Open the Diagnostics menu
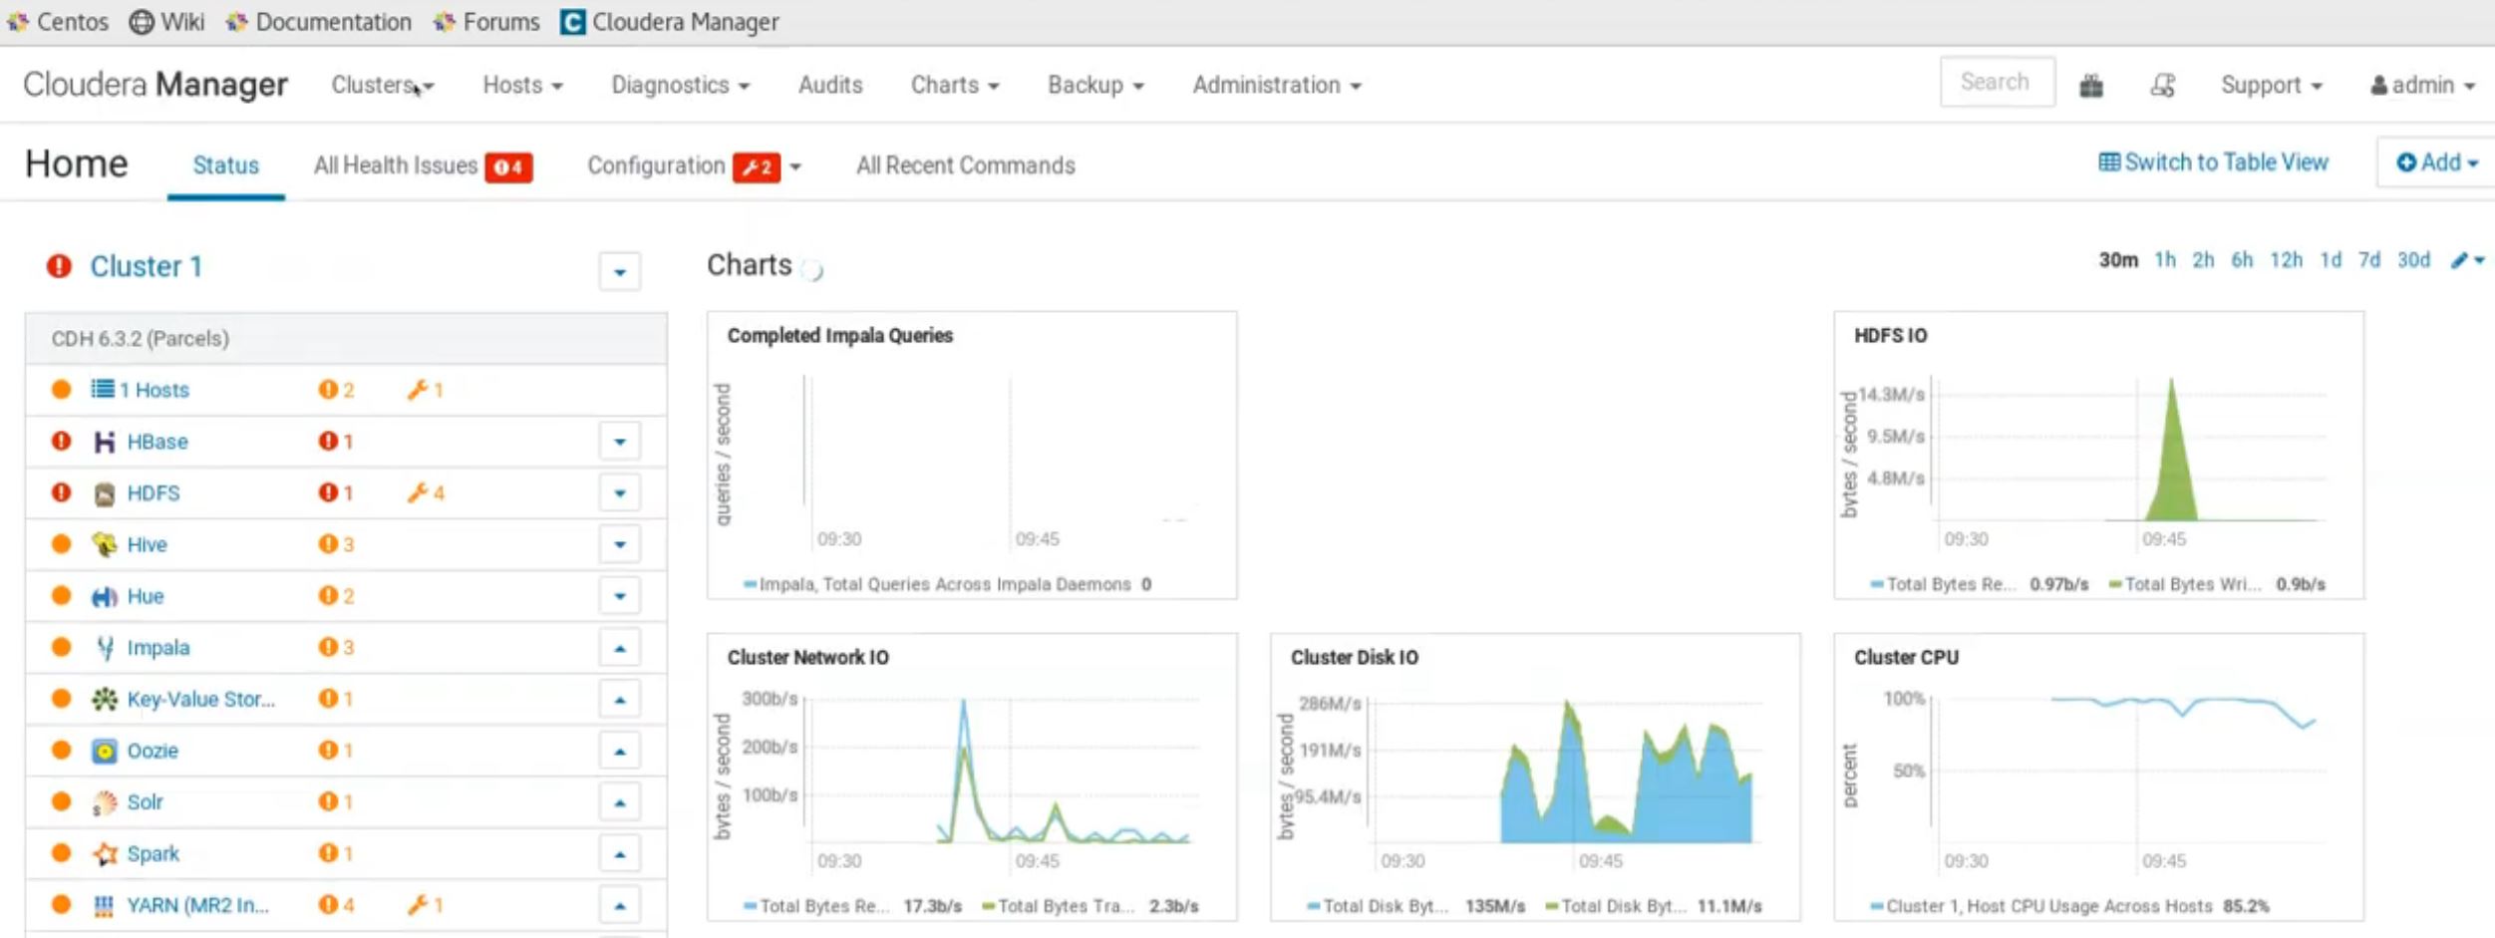Image resolution: width=2495 pixels, height=938 pixels. [680, 86]
